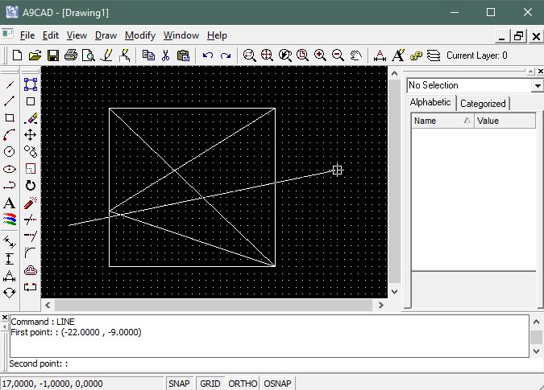This screenshot has height=390, width=544.
Task: Toggle SNAP mode in status bar
Action: (x=179, y=384)
